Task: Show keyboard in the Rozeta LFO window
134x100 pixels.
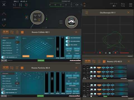Action: pos(88,61)
